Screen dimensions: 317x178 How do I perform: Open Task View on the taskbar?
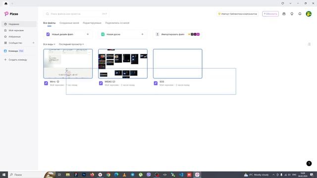[x=59, y=175]
